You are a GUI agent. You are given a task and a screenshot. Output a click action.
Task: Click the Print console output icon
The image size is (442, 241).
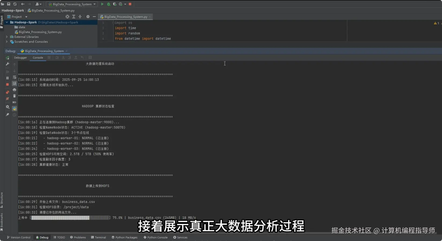[x=15, y=90]
